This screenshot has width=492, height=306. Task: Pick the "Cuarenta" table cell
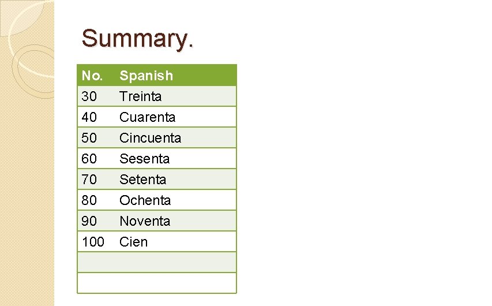(147, 117)
